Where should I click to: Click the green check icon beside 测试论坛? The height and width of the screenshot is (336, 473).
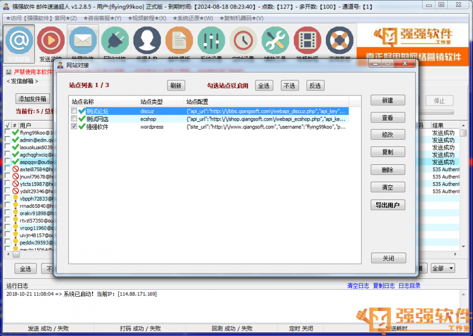[81, 111]
